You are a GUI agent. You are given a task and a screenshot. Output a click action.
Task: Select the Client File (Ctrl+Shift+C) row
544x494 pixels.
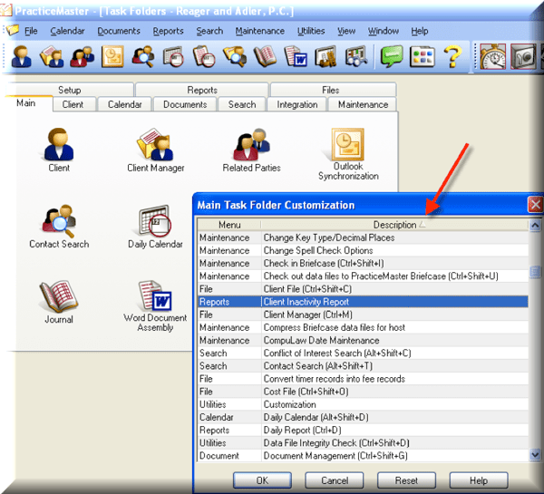click(363, 288)
